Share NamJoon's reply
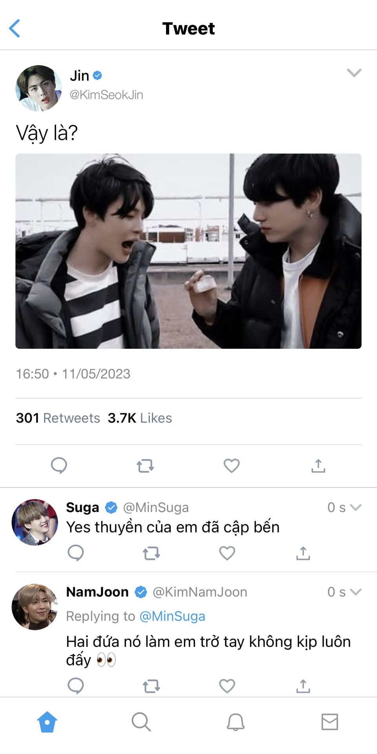The height and width of the screenshot is (754, 377). [303, 686]
